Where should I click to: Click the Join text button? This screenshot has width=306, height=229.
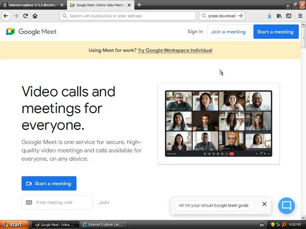pos(104,202)
